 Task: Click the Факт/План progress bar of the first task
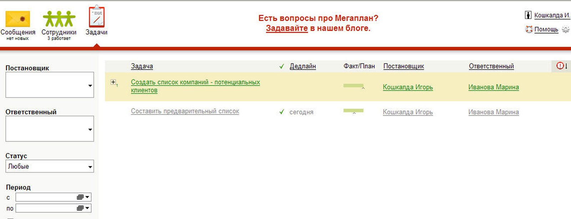pyautogui.click(x=353, y=86)
